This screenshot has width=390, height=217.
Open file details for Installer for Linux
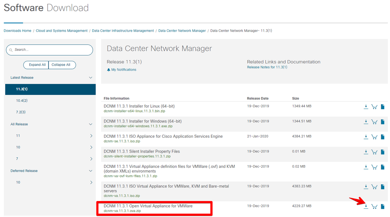[383, 107]
